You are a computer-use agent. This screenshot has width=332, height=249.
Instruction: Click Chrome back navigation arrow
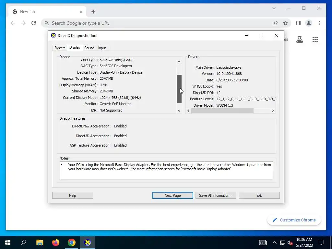[13, 23]
